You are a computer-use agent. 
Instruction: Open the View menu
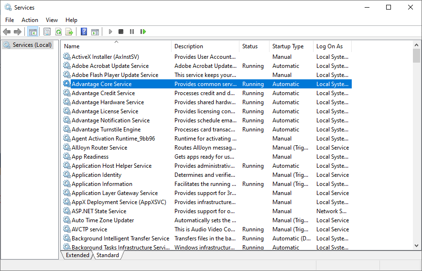[x=52, y=20]
